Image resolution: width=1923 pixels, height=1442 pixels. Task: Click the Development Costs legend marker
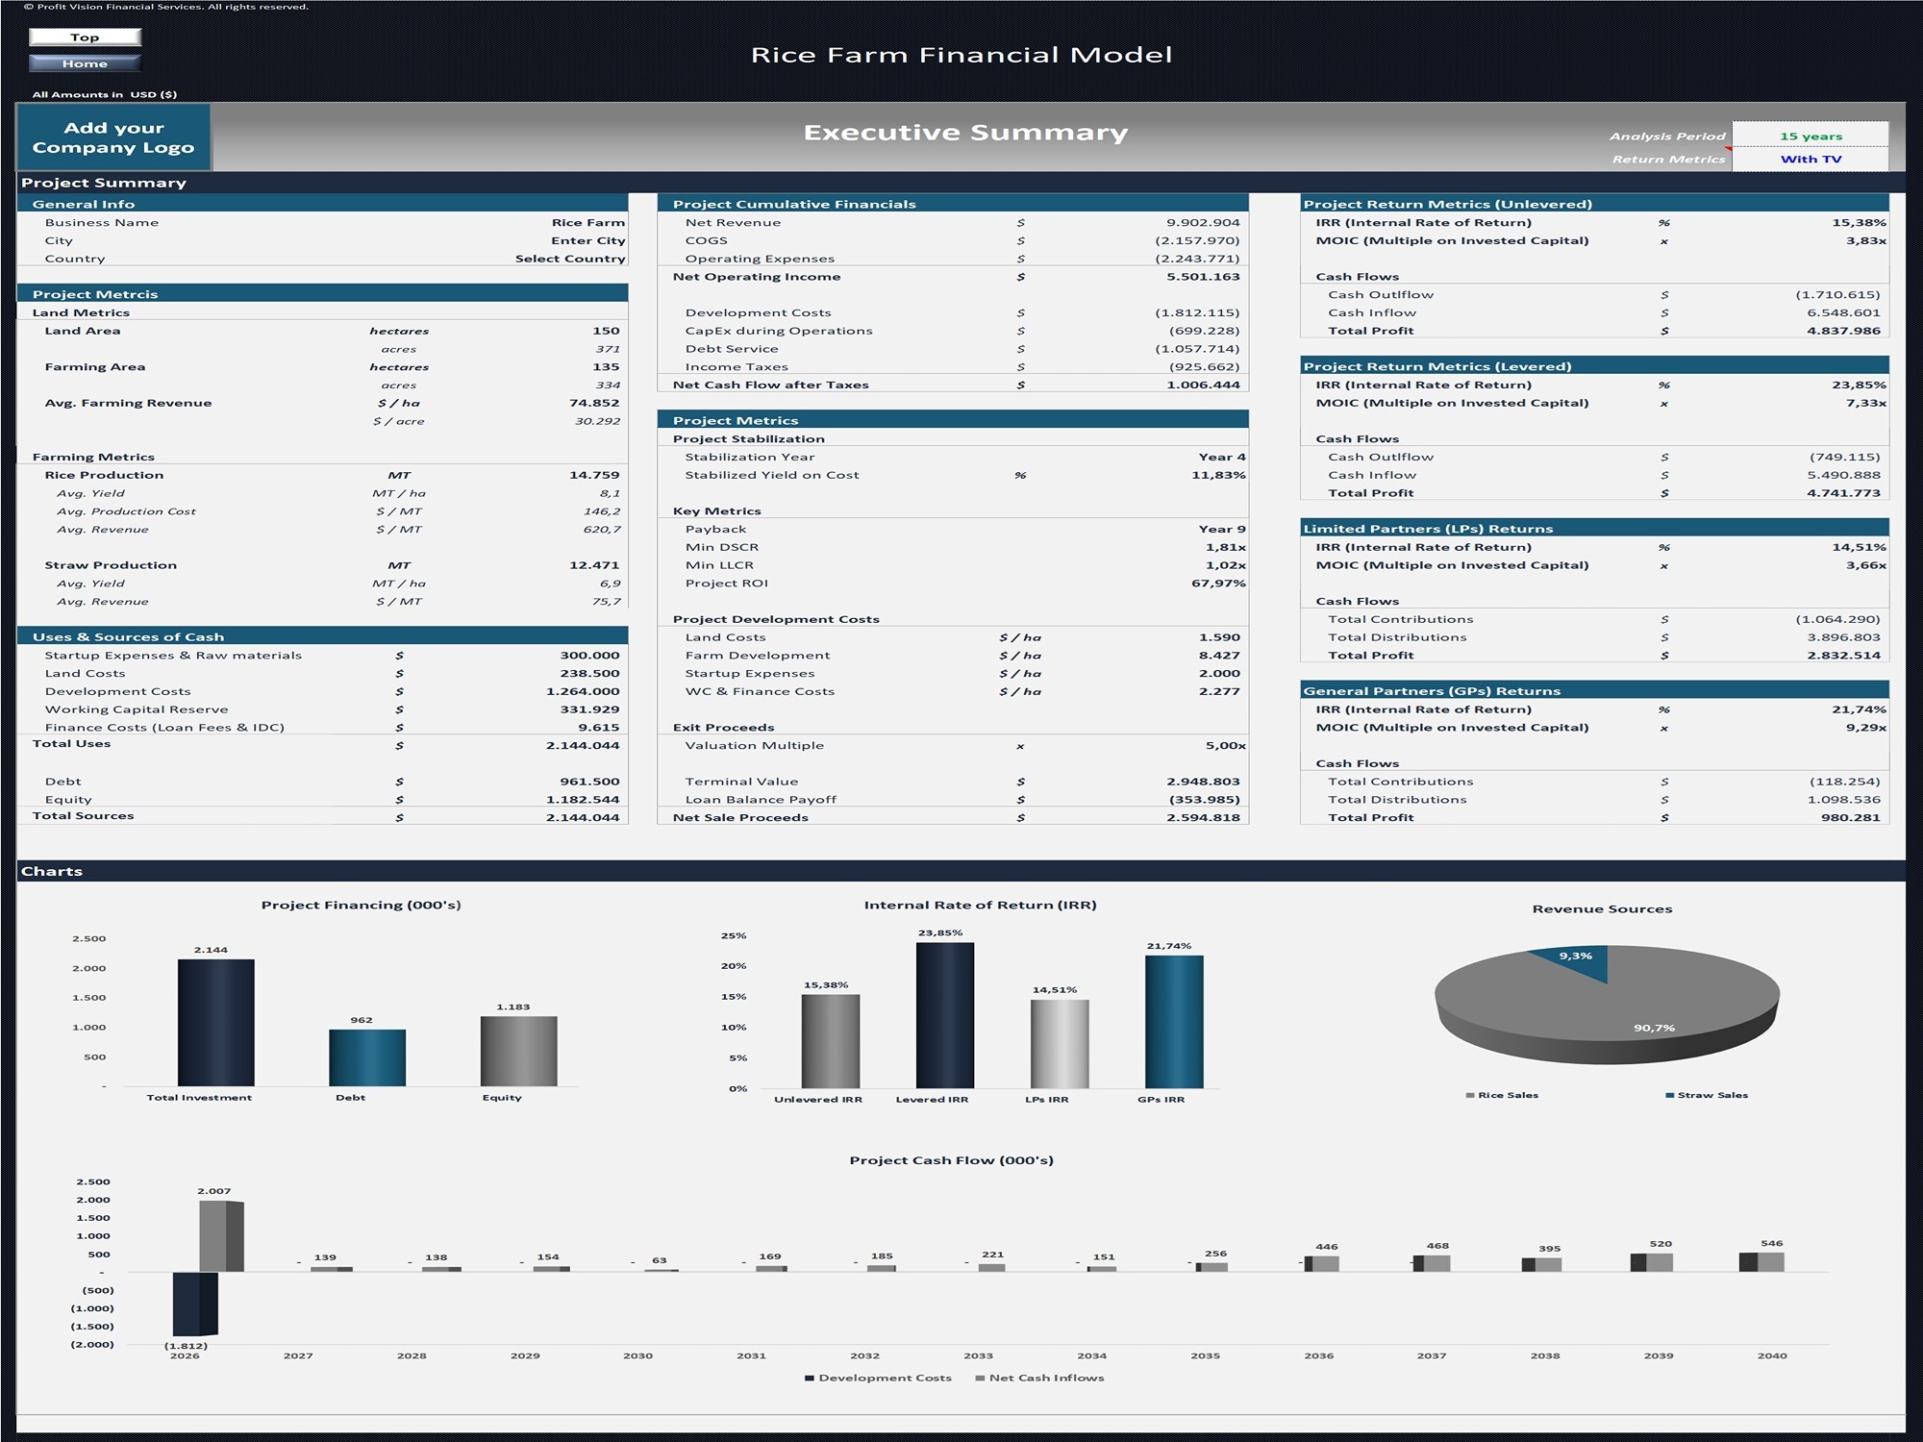(x=810, y=1378)
